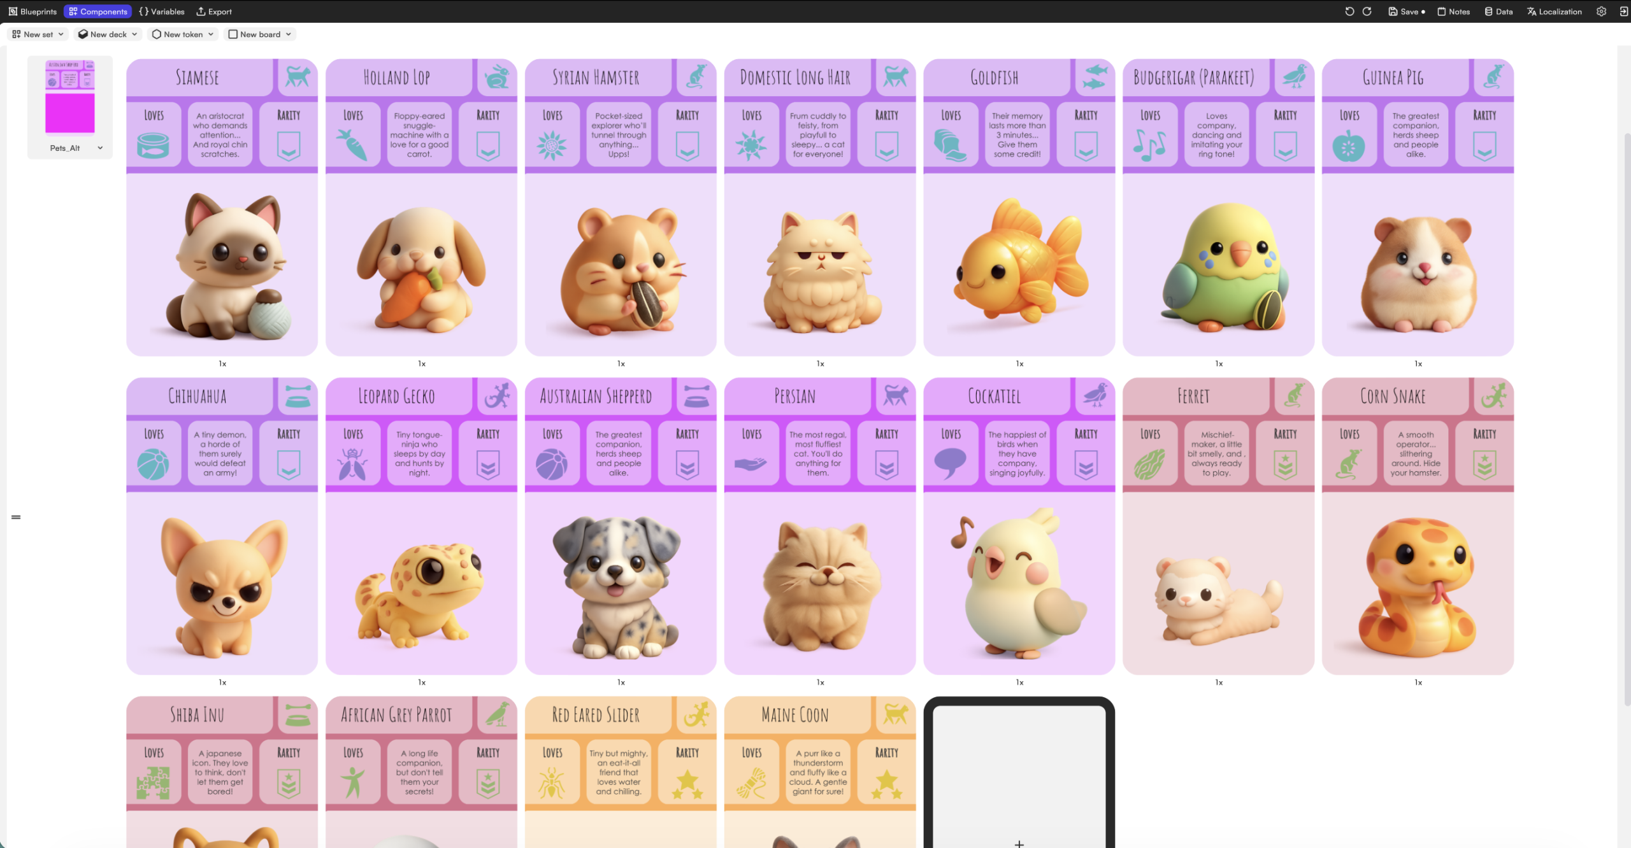1631x848 pixels.
Task: Click the undo icon
Action: [x=1349, y=11]
